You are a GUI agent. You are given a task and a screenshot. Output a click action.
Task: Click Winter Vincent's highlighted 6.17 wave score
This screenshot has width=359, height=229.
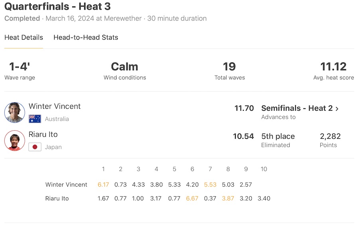coord(103,185)
